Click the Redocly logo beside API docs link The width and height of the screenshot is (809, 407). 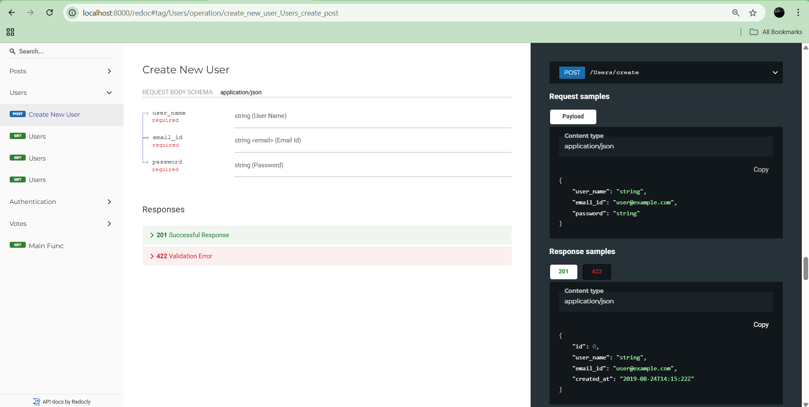click(x=35, y=401)
